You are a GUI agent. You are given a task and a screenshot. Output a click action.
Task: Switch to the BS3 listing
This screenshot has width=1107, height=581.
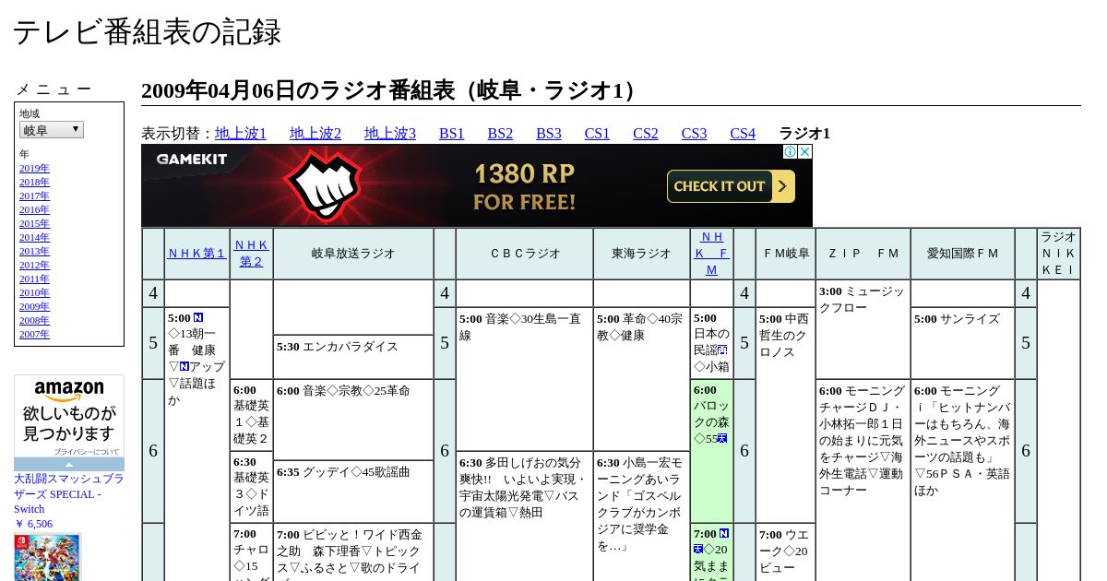tap(549, 134)
